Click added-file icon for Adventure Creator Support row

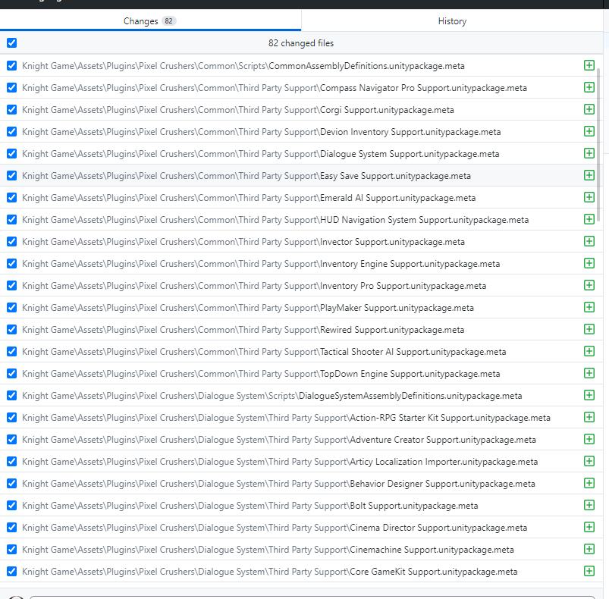[x=589, y=439]
